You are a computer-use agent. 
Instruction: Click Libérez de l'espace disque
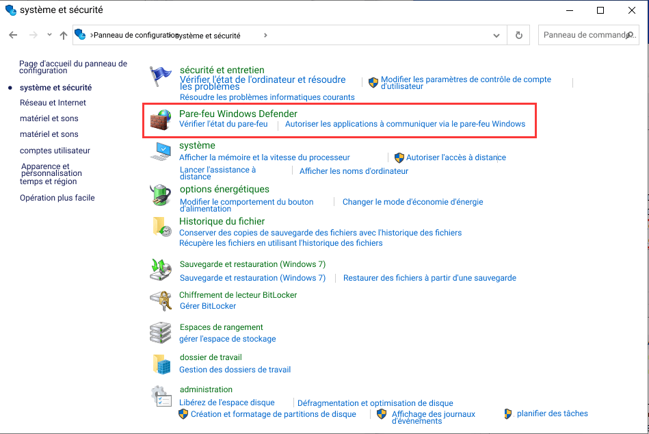pos(227,403)
